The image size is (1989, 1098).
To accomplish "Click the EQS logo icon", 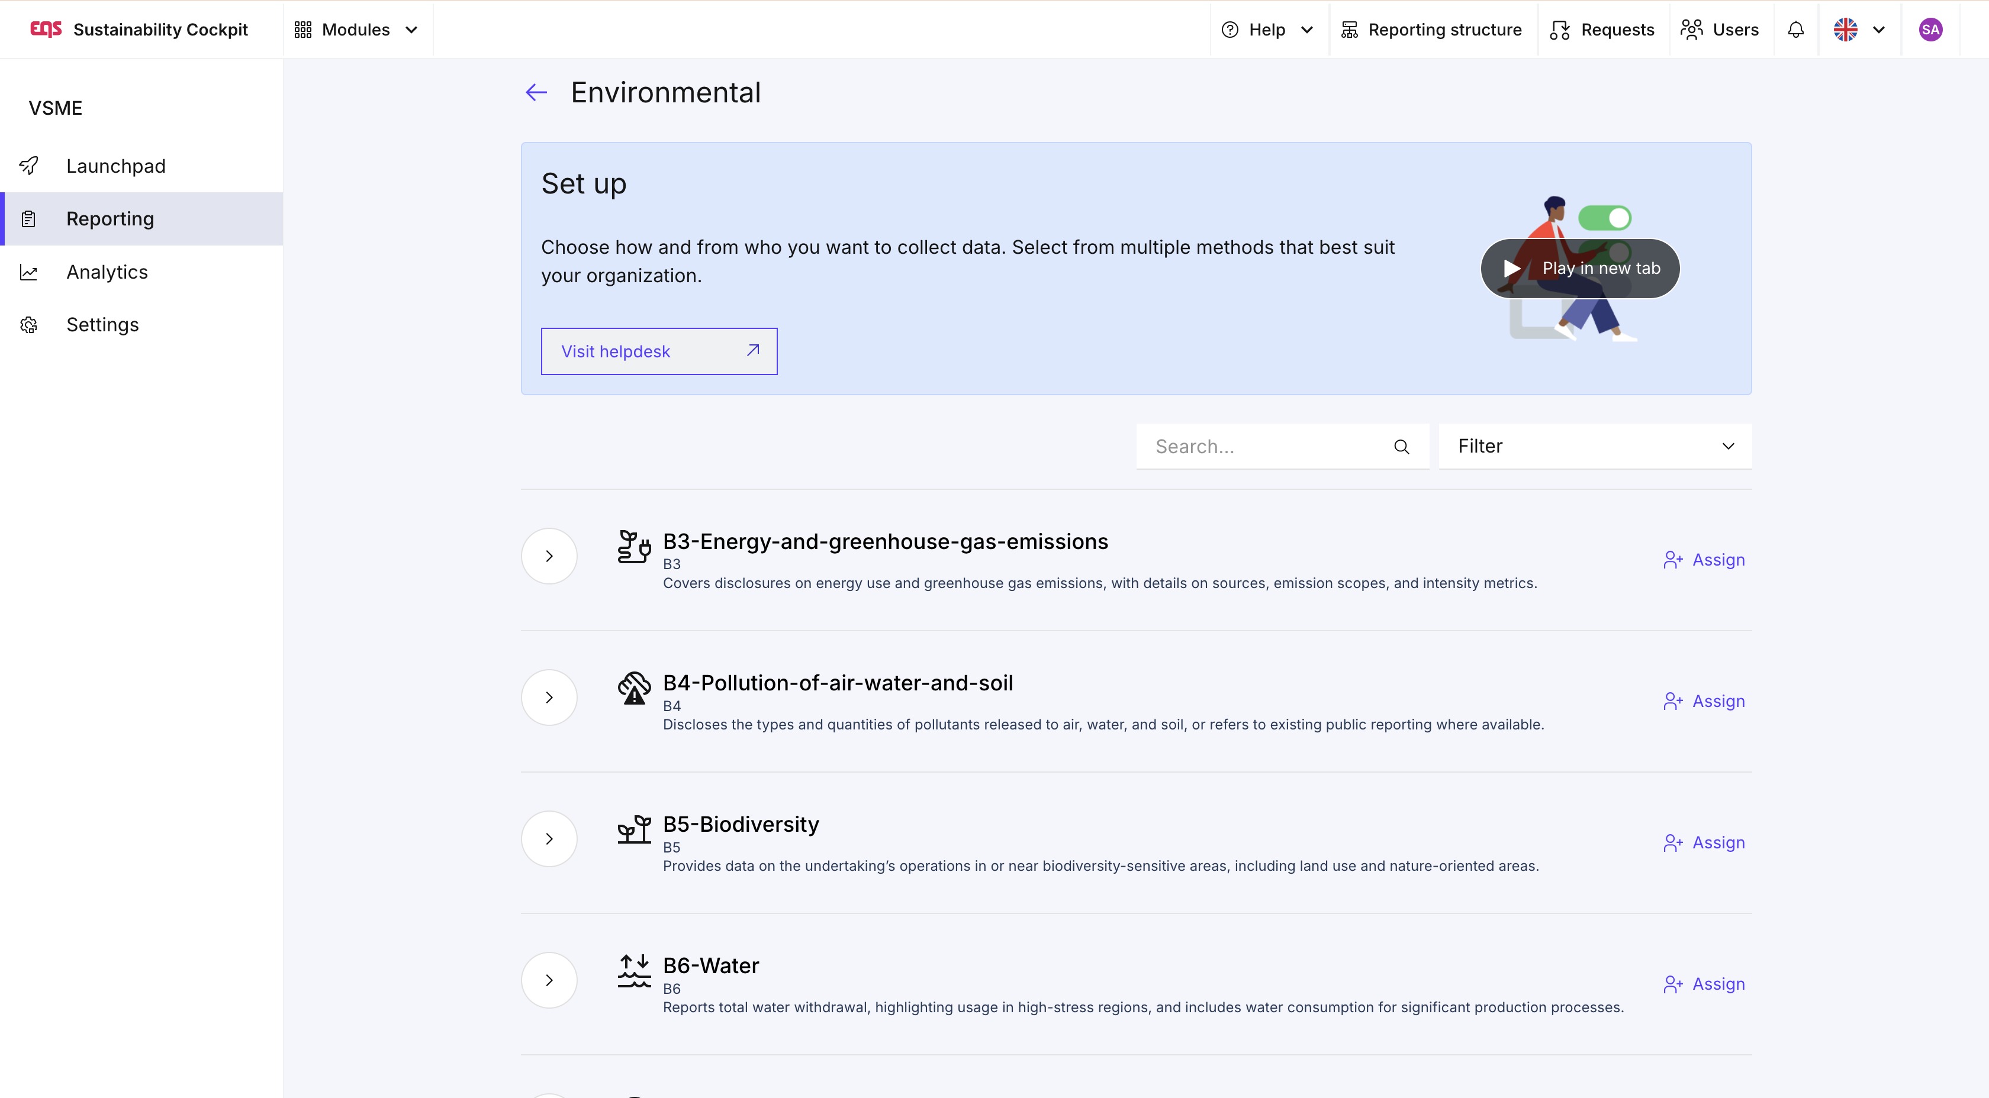I will pos(46,30).
